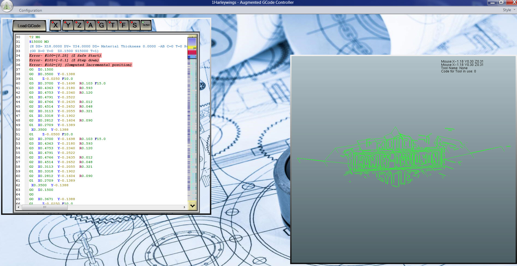517x266 pixels.
Task: Click the horizontal scrollbar left arrow
Action: pyautogui.click(x=18, y=207)
